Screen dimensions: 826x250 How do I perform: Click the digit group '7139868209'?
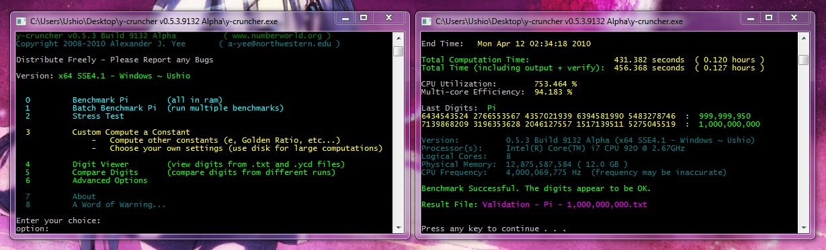(444, 124)
